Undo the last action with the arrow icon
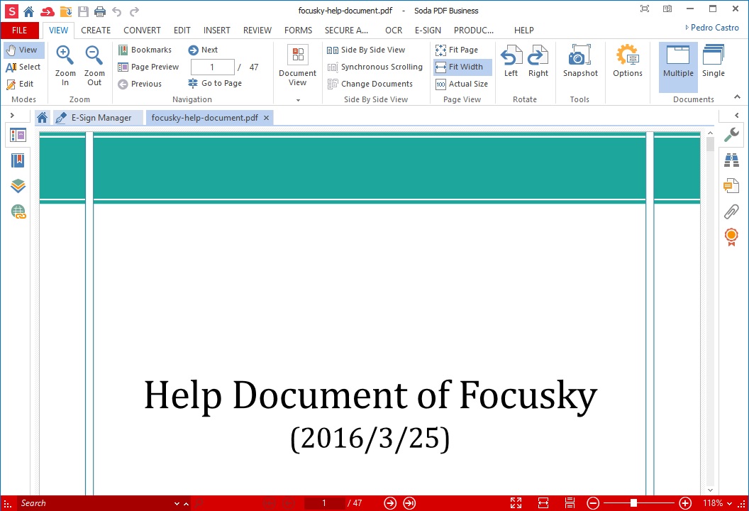Viewport: 749px width, 511px height. point(117,11)
